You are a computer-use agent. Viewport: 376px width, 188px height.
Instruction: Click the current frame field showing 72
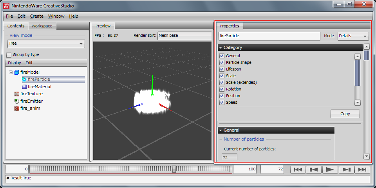tap(272, 169)
